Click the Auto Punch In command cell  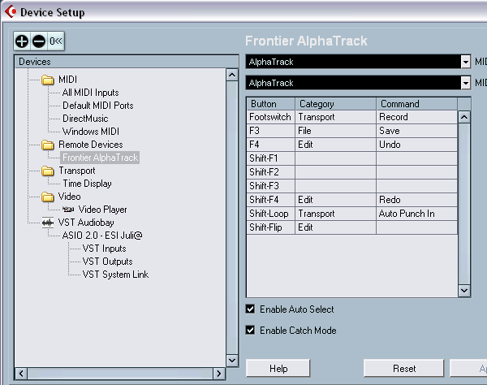pyautogui.click(x=416, y=214)
